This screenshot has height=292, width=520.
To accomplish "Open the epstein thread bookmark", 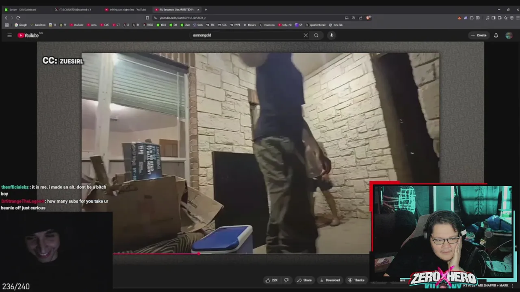I will [x=315, y=25].
